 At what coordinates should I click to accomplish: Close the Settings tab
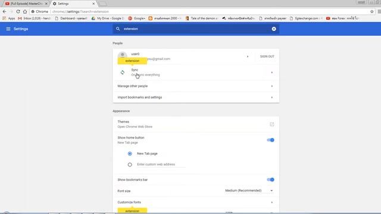coord(93,4)
